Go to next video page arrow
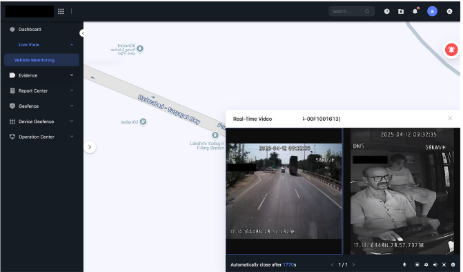 [353, 264]
